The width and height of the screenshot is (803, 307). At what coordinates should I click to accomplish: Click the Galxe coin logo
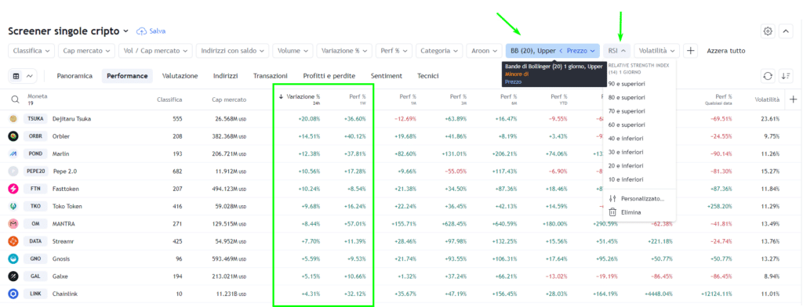pyautogui.click(x=13, y=276)
